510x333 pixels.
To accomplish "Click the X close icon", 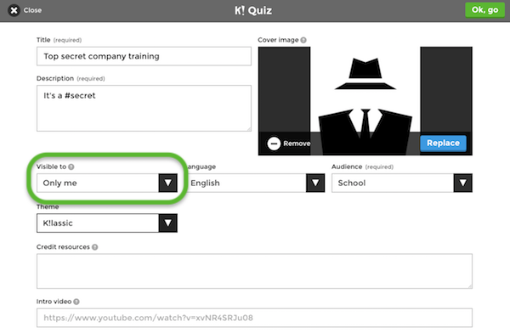I will [x=14, y=10].
